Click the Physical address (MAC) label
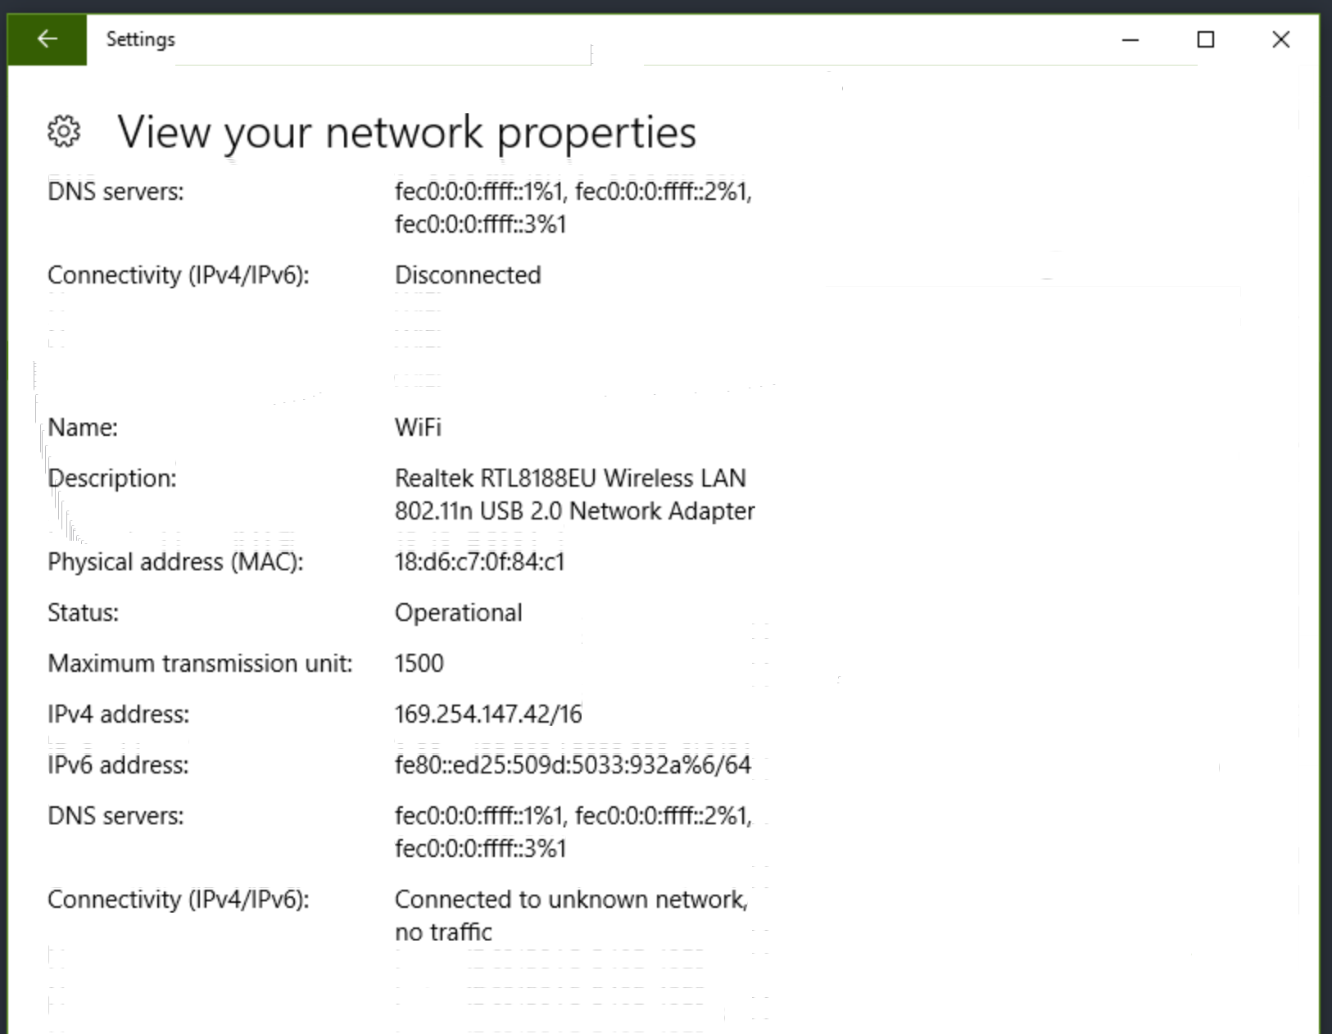Image resolution: width=1332 pixels, height=1034 pixels. click(175, 562)
